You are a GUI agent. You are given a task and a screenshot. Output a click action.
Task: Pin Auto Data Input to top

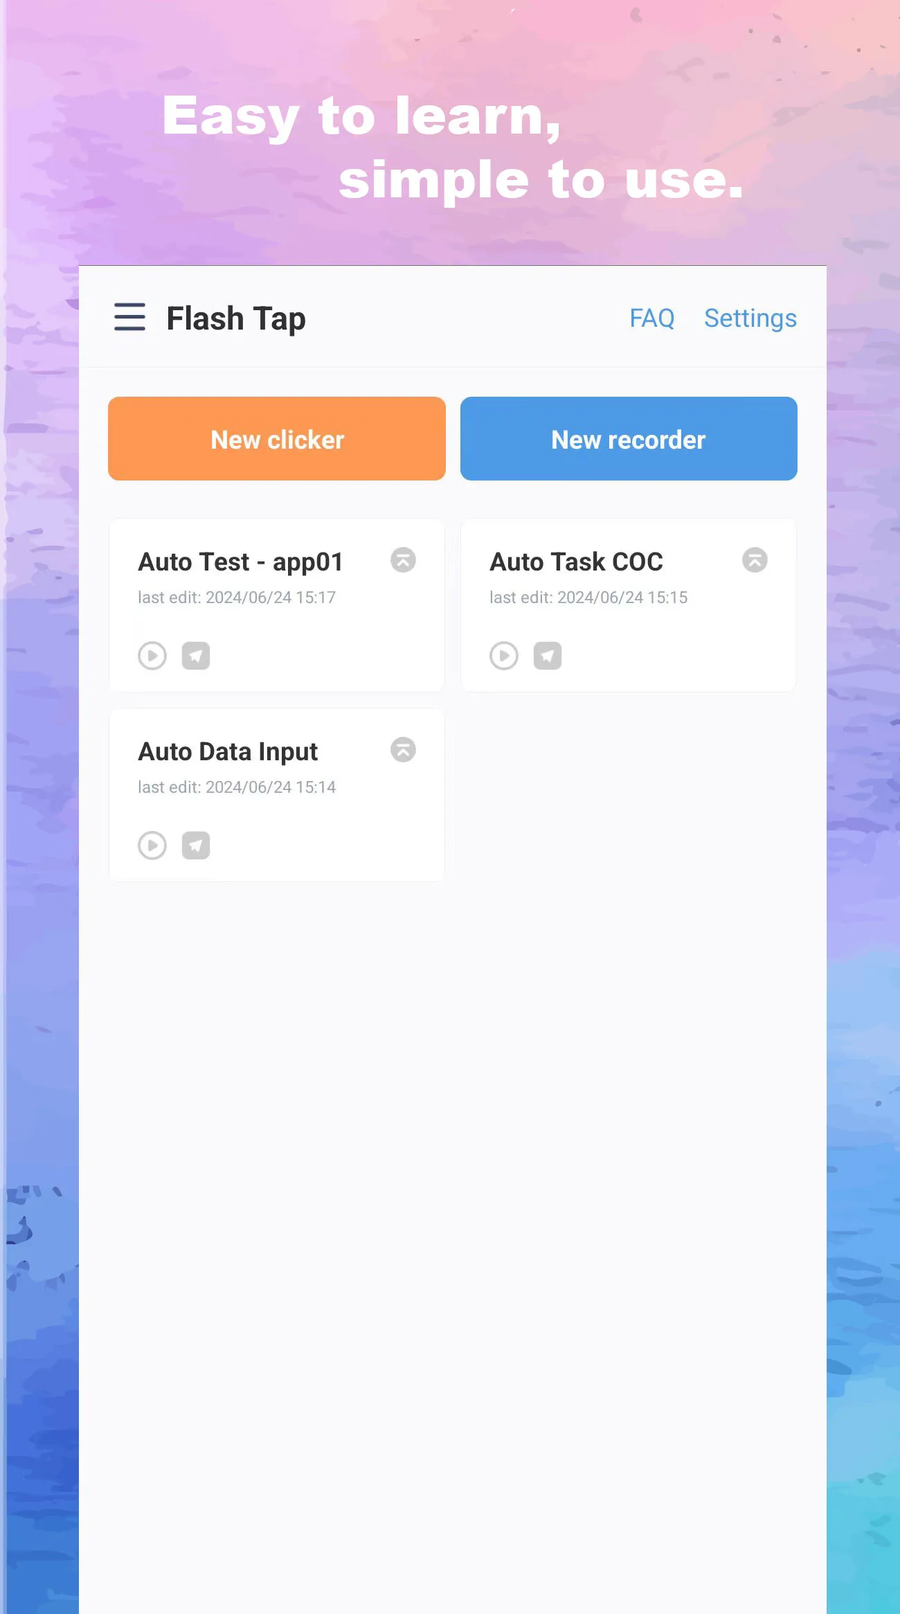tap(403, 750)
